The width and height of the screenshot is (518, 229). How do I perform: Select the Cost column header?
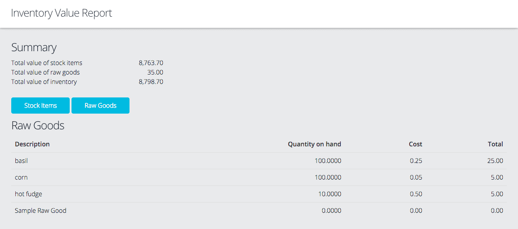(415, 144)
